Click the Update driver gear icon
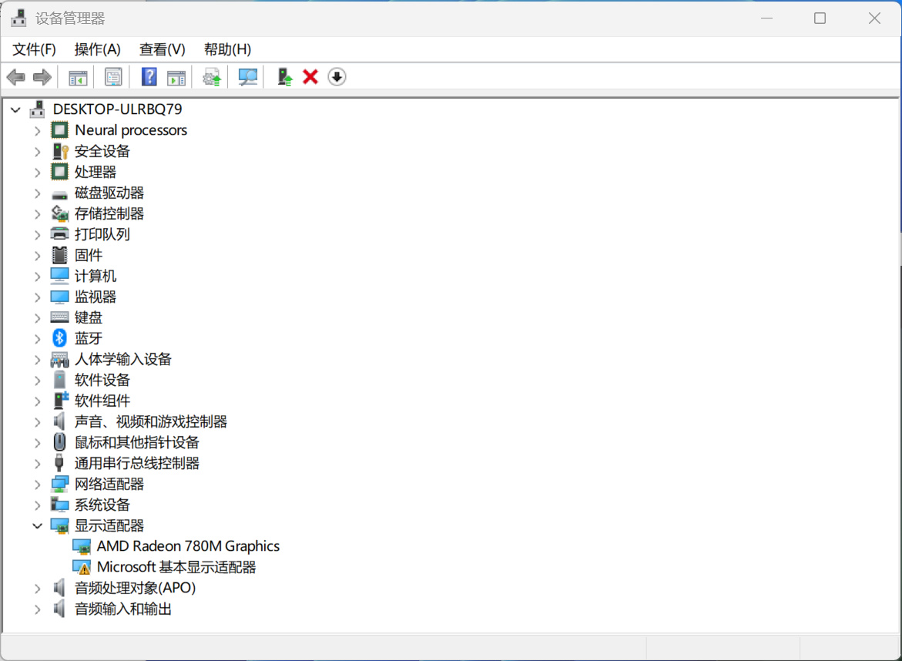This screenshot has height=661, width=902. pyautogui.click(x=212, y=77)
